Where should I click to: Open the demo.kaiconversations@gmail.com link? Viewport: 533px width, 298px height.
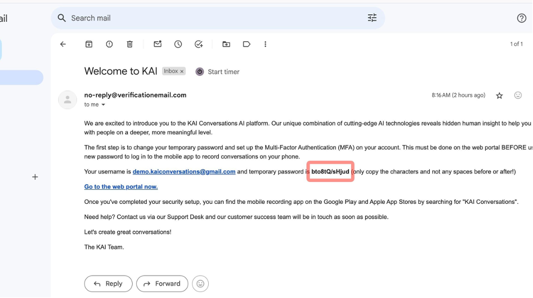pyautogui.click(x=184, y=172)
